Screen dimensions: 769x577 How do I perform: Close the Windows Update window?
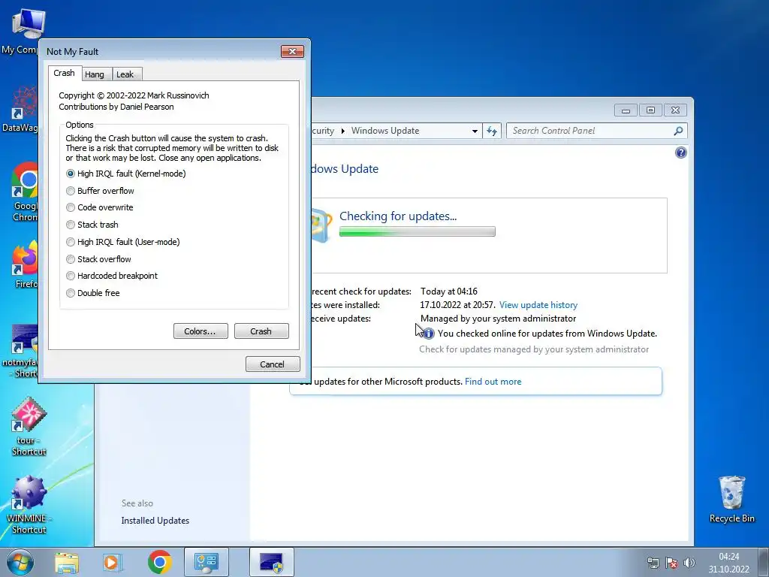pos(675,110)
